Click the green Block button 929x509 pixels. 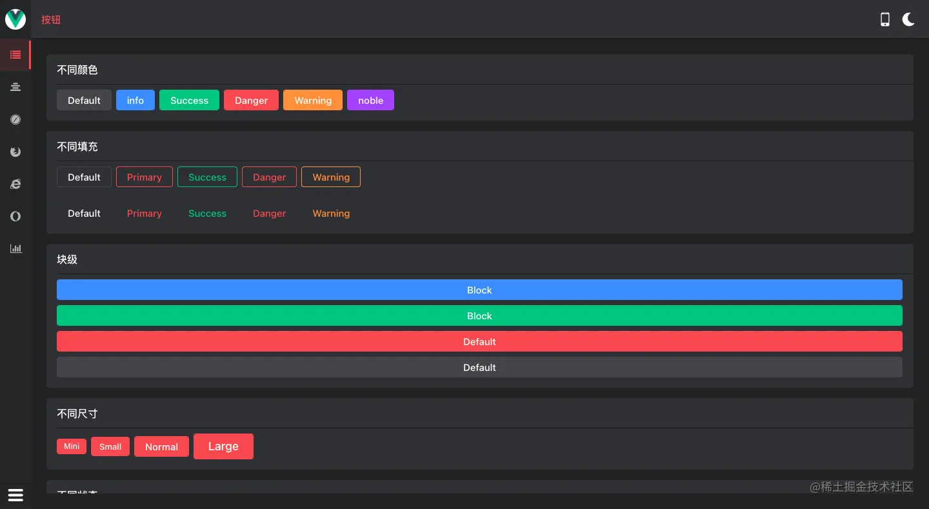tap(479, 315)
